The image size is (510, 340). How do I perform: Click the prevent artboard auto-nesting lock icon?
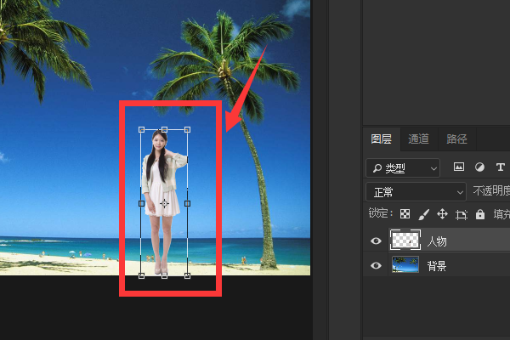coord(462,215)
